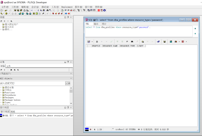Open the grid view dropdown arrow in results toolbar
The width and height of the screenshot is (202, 136).
tap(92, 42)
